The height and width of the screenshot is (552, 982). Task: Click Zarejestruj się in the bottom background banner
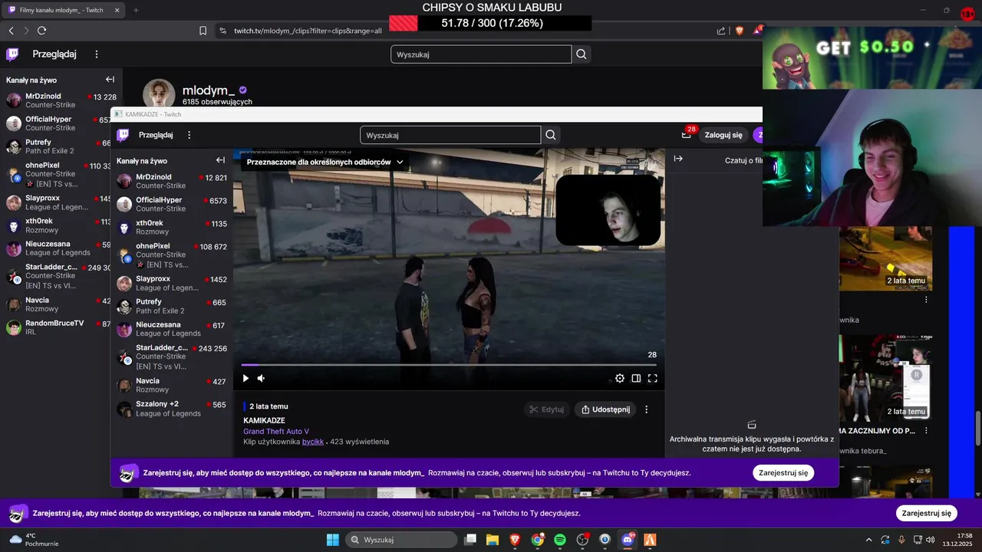(926, 514)
